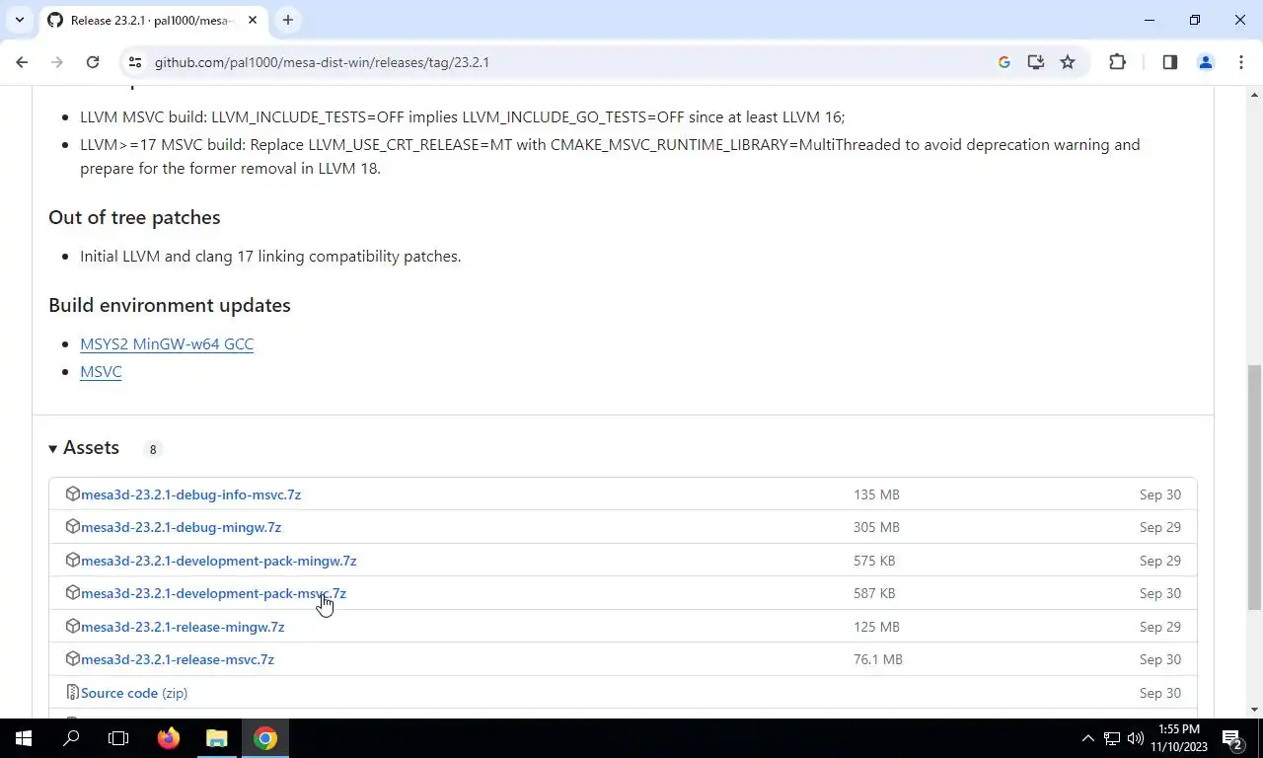Open File Explorer from the taskbar
Viewport: 1263px width, 758px height.
pos(217,738)
